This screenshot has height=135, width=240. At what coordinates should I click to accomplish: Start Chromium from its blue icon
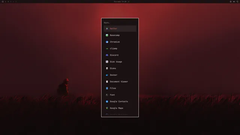tap(107, 42)
